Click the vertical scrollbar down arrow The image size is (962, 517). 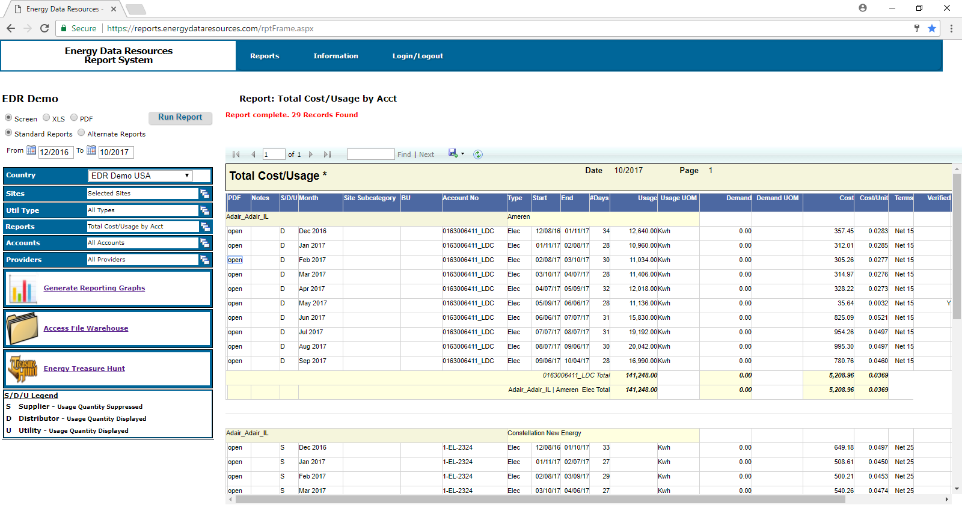957,489
